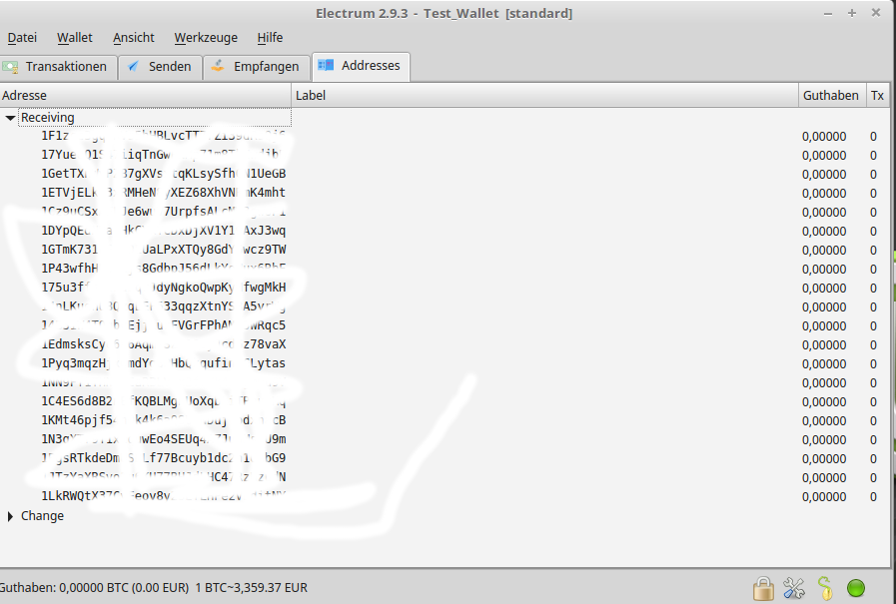Open the Ansicht menu
896x604 pixels.
[x=134, y=38]
